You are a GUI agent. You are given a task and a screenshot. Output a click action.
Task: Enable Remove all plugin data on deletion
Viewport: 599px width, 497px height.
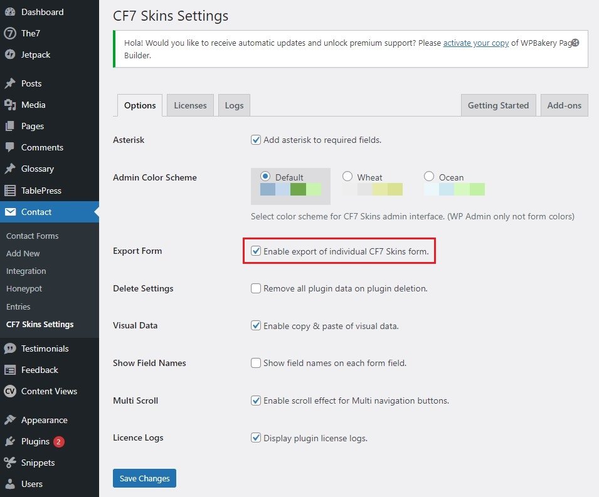pos(256,288)
